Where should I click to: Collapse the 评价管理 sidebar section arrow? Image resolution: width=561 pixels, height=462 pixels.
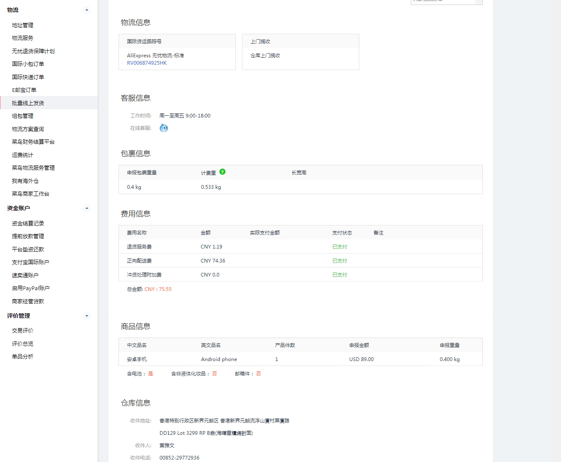click(x=87, y=316)
